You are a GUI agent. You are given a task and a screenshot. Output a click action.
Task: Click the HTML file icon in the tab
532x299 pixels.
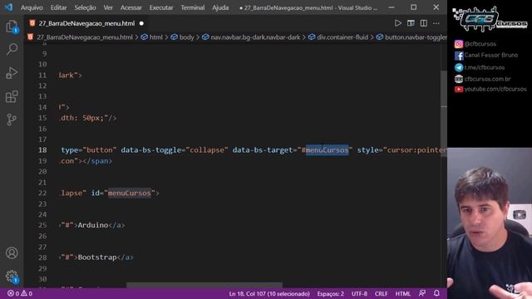point(32,23)
